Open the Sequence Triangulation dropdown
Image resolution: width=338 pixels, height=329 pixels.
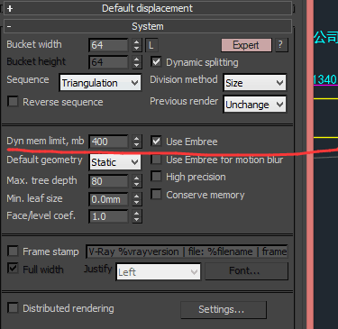[x=100, y=83]
